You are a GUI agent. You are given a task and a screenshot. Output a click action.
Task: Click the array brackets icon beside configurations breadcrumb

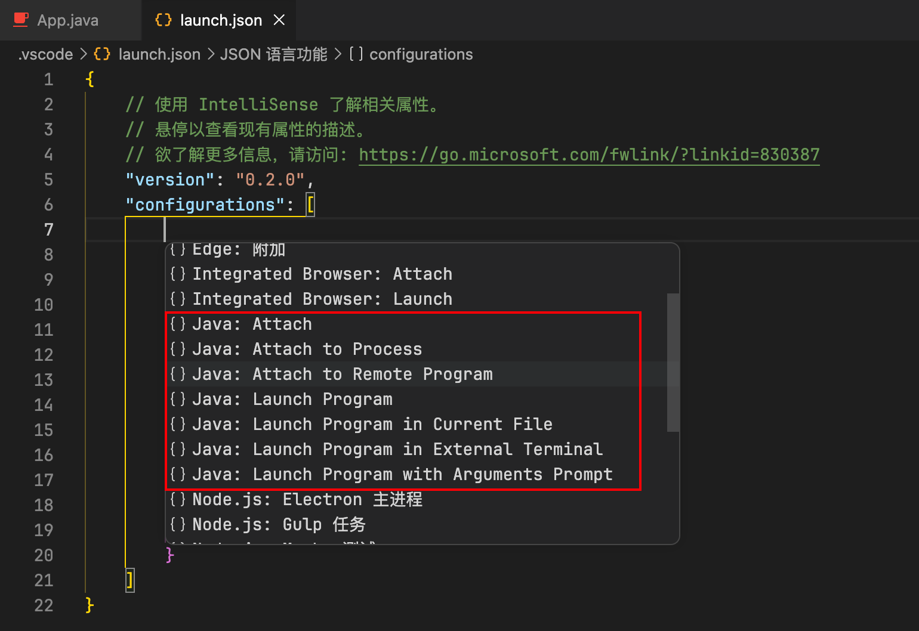coord(356,54)
